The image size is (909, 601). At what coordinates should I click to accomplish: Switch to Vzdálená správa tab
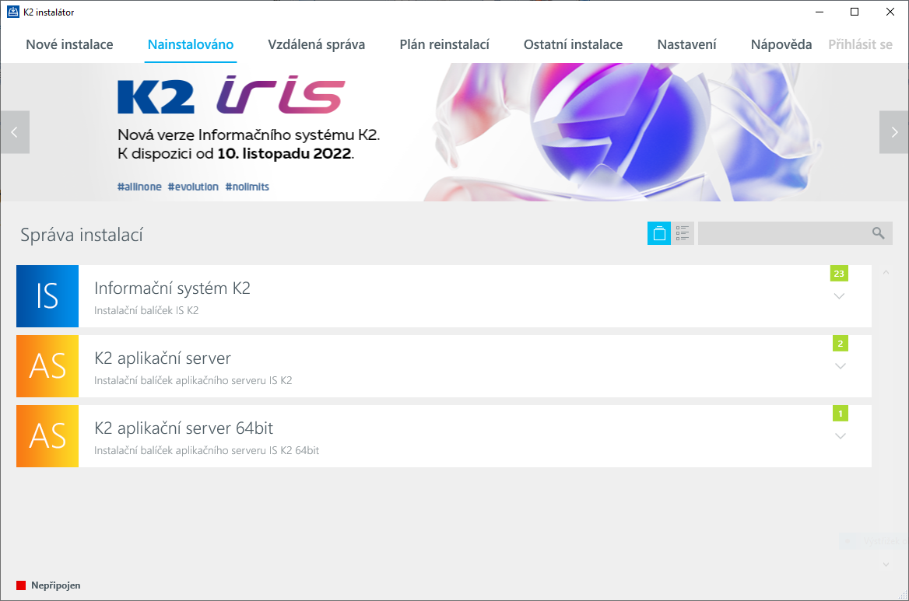(317, 44)
